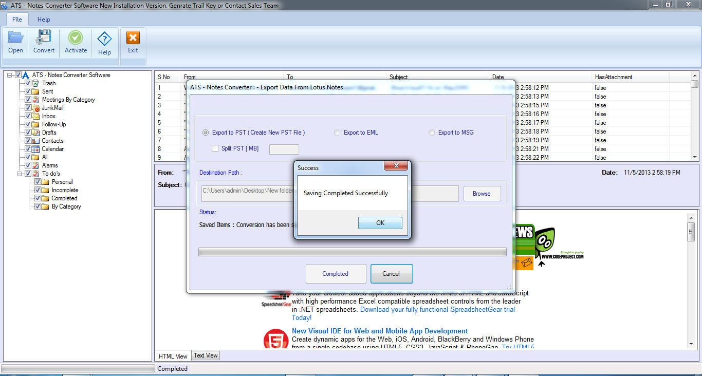
Task: Close the Success dialog with X
Action: [396, 166]
